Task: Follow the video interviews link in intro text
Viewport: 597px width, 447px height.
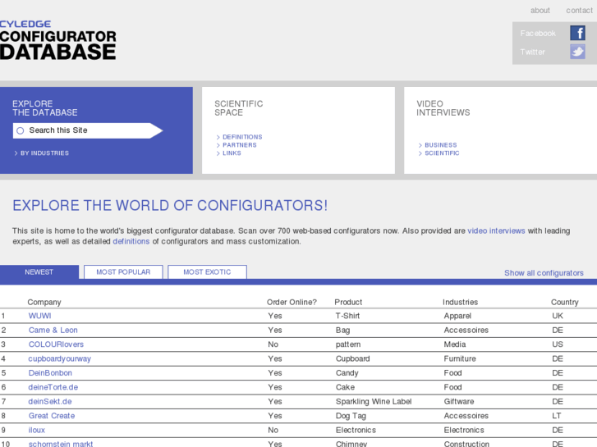Action: 496,231
